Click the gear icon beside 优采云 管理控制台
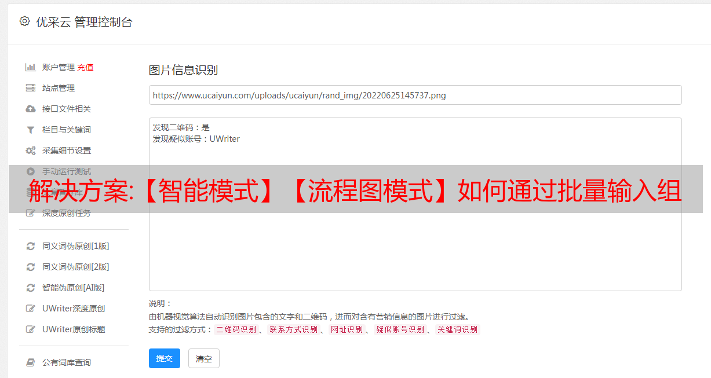 [24, 21]
